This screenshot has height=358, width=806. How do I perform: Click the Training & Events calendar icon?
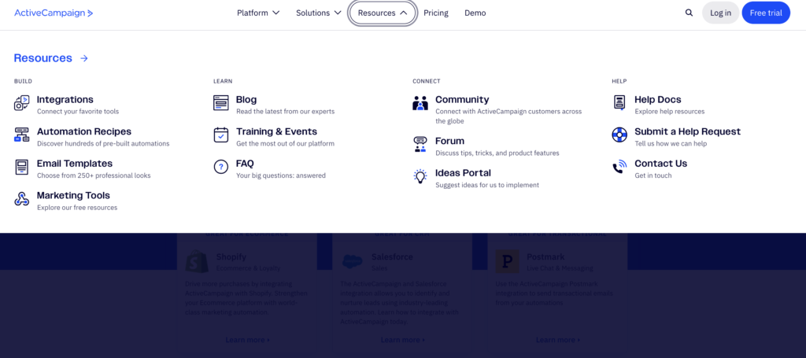click(x=221, y=135)
